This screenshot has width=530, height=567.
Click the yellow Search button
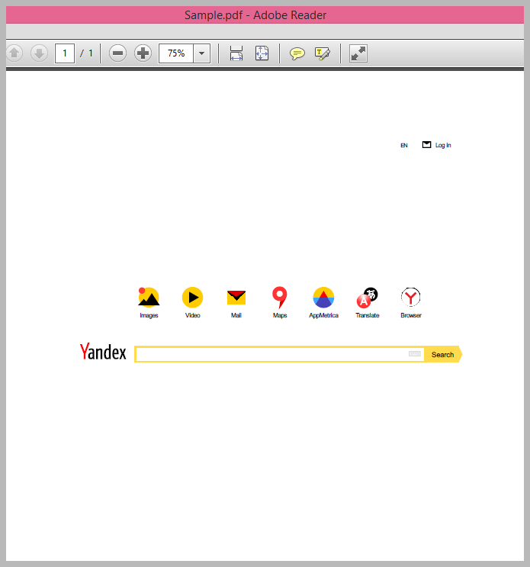pyautogui.click(x=443, y=354)
